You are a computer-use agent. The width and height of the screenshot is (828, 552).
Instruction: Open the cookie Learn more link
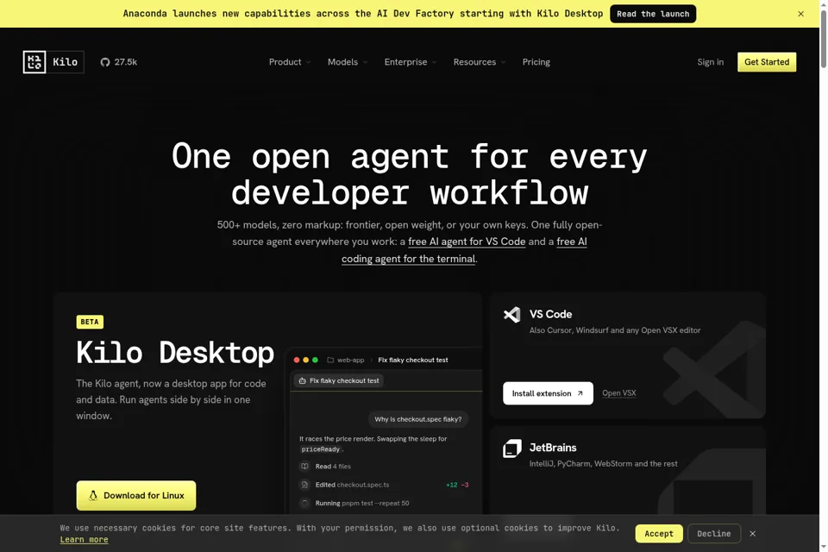(84, 539)
